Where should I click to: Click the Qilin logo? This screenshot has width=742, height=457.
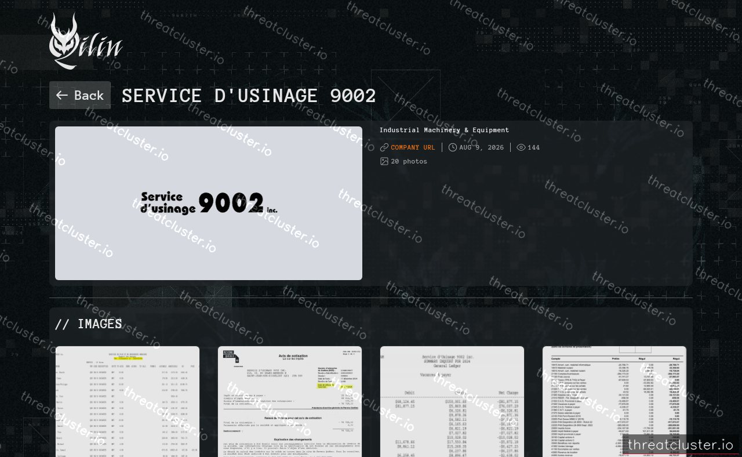click(x=86, y=41)
